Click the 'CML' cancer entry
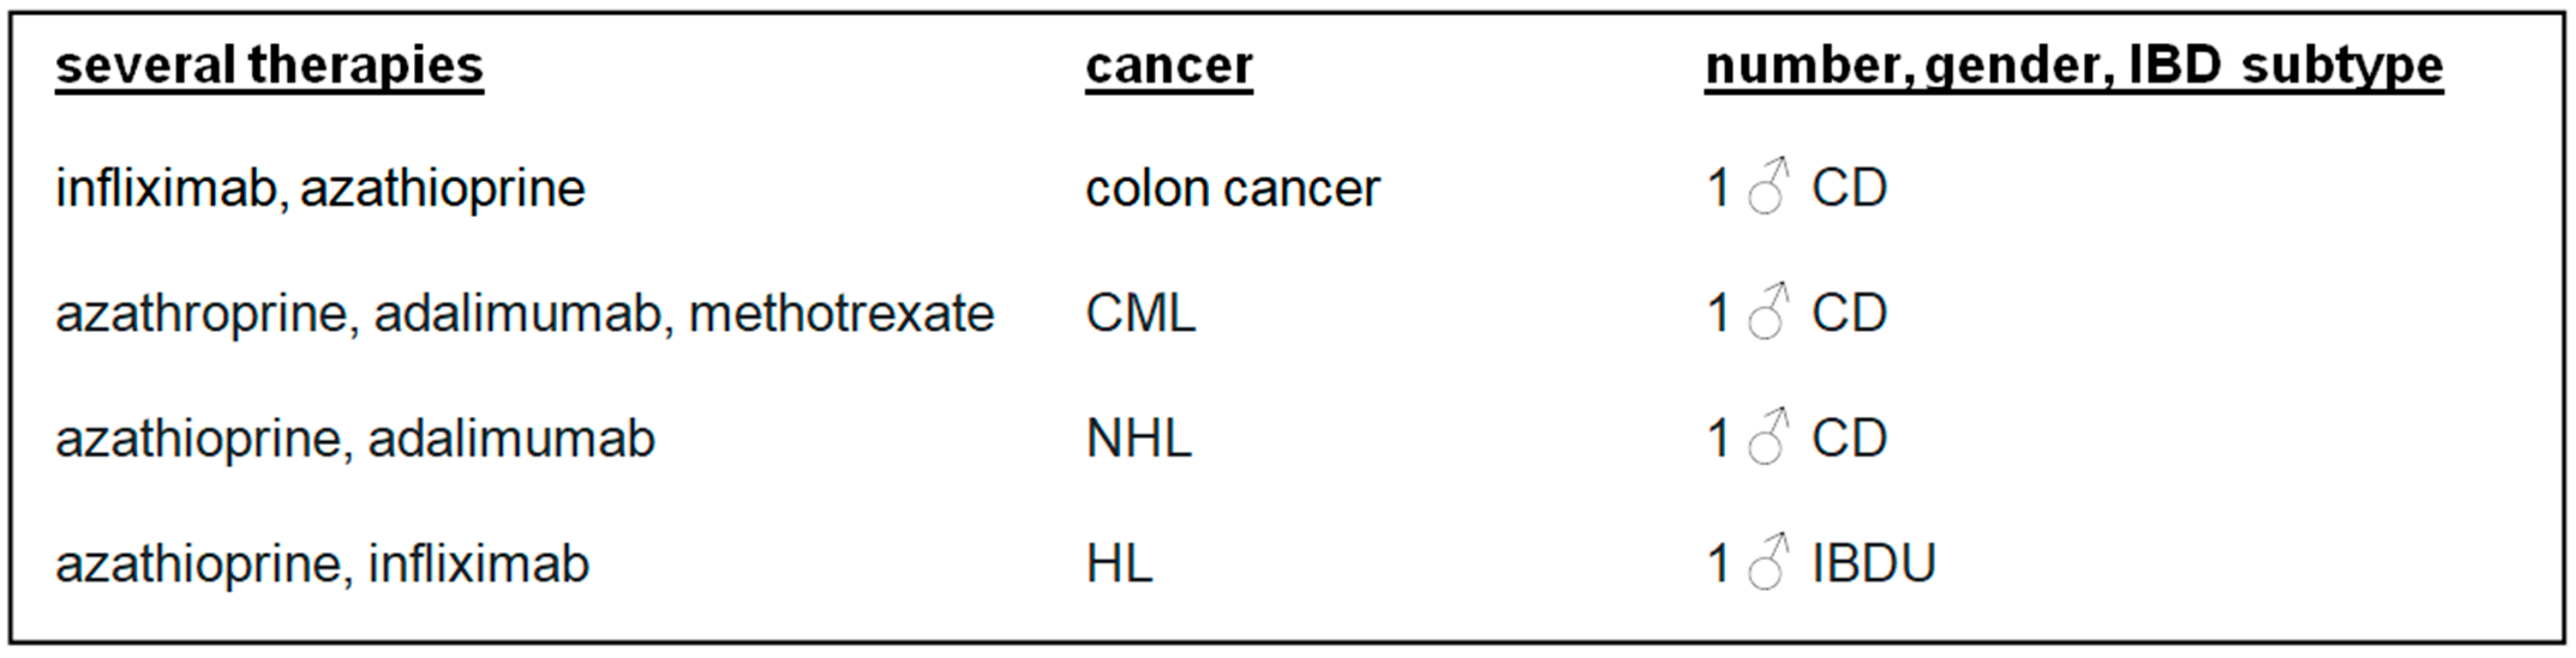The width and height of the screenshot is (2576, 658). [1140, 313]
